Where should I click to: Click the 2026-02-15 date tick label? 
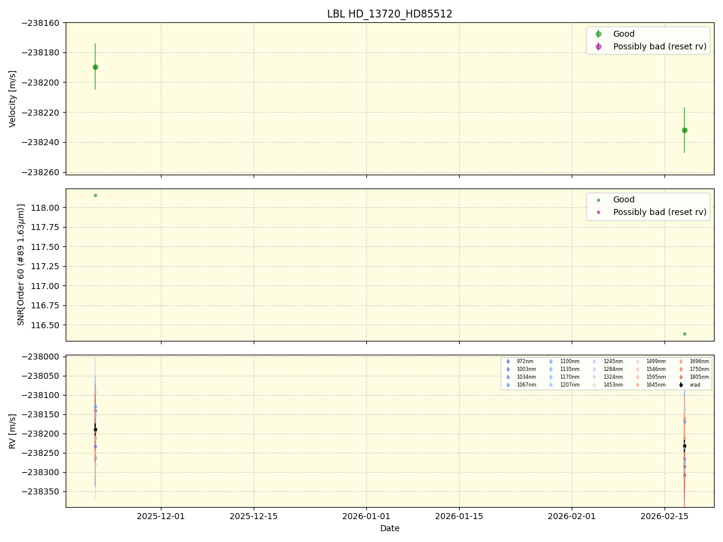[x=665, y=516]
